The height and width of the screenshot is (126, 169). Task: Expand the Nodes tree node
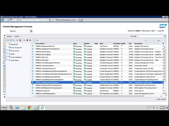pos(7,53)
